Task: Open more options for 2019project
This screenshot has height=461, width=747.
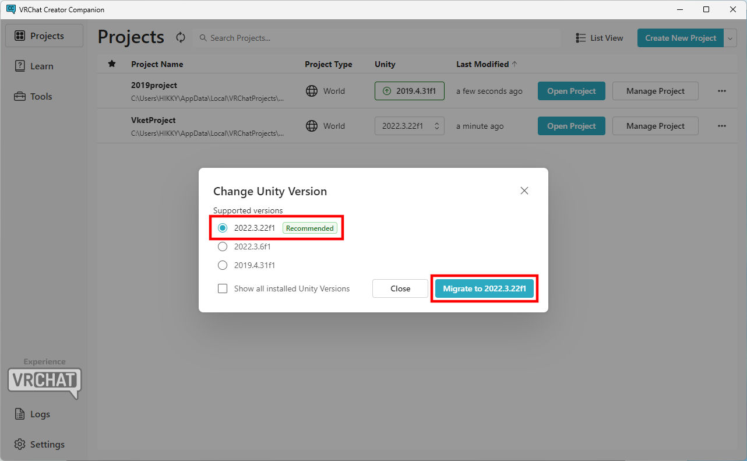Action: tap(722, 91)
